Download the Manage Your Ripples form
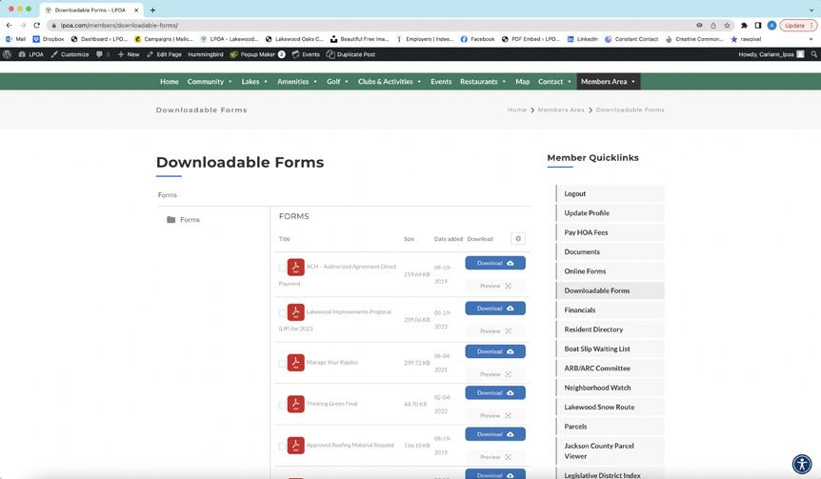Screen dimensions: 821x479 pyautogui.click(x=495, y=351)
